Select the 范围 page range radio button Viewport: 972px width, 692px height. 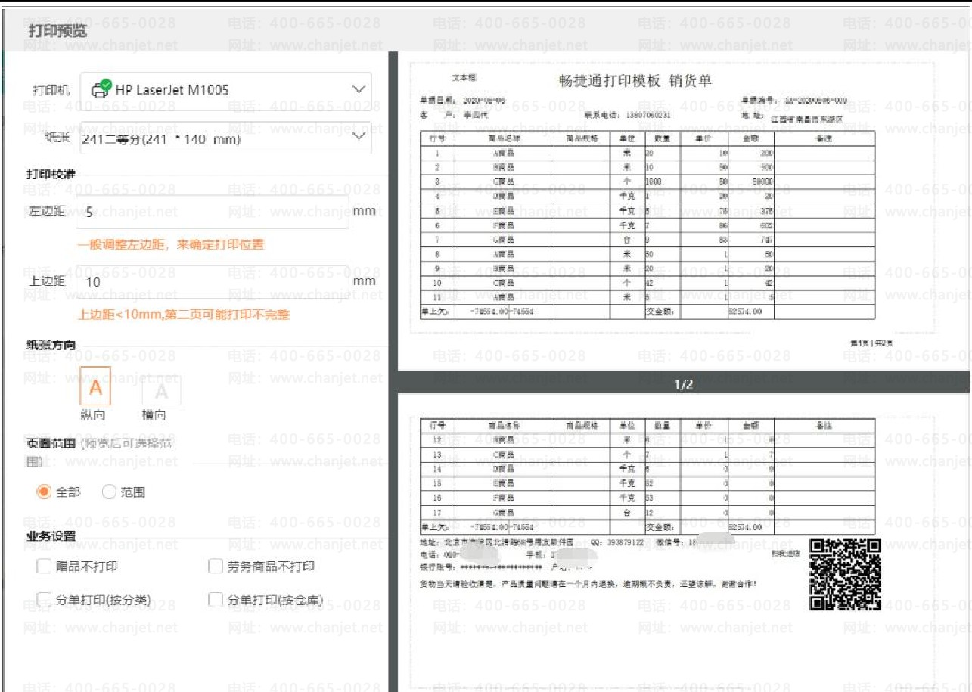coord(109,492)
